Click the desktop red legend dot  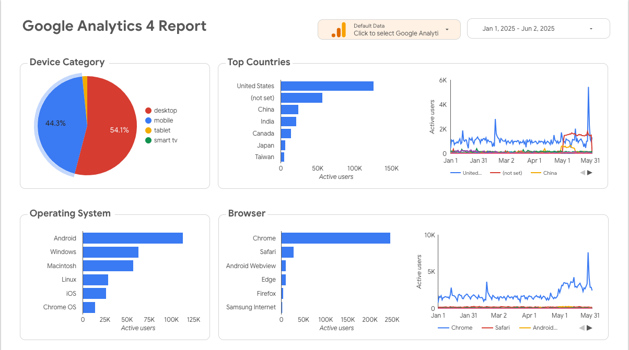148,111
